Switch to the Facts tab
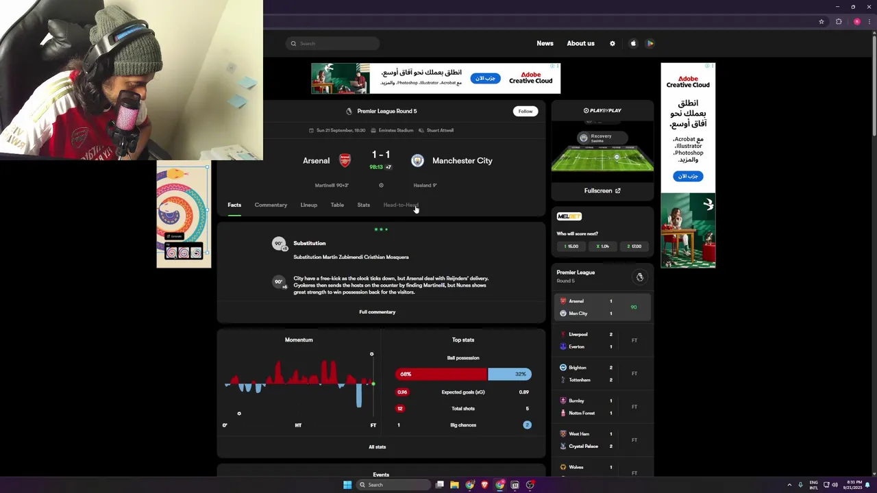This screenshot has width=877, height=493. pos(234,205)
